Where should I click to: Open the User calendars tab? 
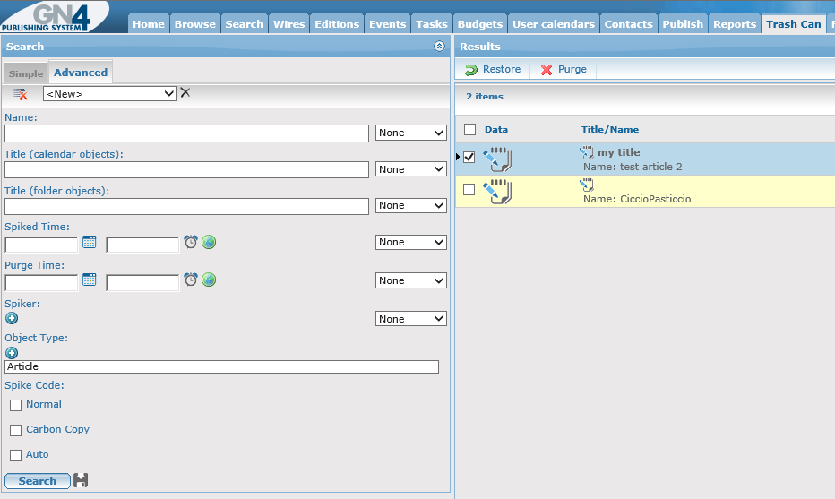click(554, 24)
